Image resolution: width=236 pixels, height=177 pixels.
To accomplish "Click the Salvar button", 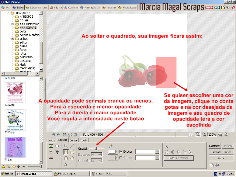I will (221, 158).
